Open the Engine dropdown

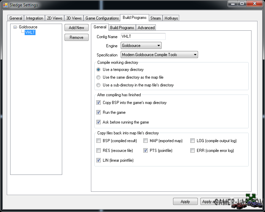pos(141,46)
